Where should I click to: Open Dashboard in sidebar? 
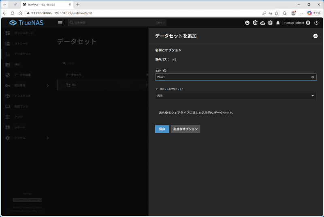(x=24, y=33)
